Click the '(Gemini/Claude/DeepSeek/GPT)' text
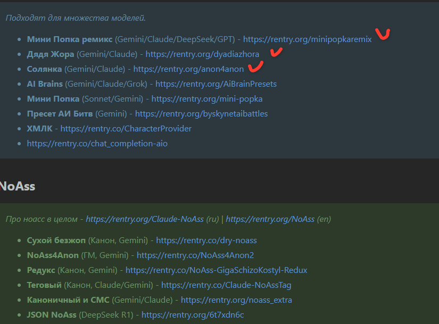The image size is (439, 324). point(175,39)
